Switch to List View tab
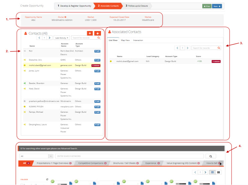The width and height of the screenshot is (248, 185). [x=113, y=40]
